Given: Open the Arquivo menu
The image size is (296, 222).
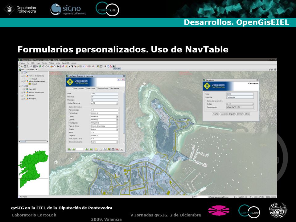Looking at the screenshot, I should 22,63.
